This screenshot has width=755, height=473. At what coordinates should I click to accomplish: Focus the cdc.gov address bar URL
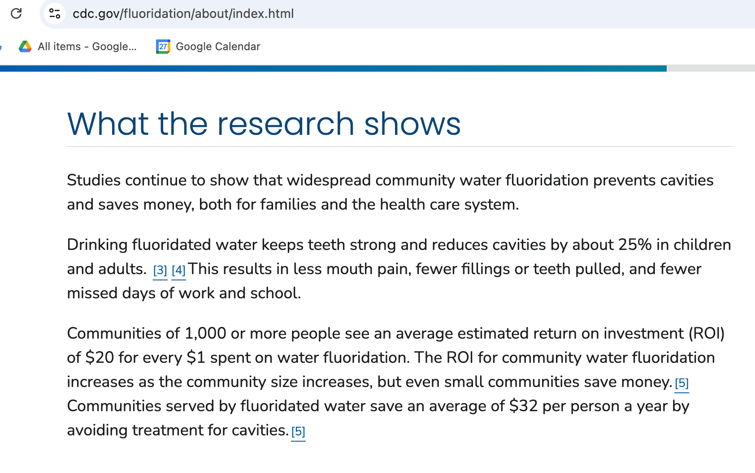[x=183, y=13]
